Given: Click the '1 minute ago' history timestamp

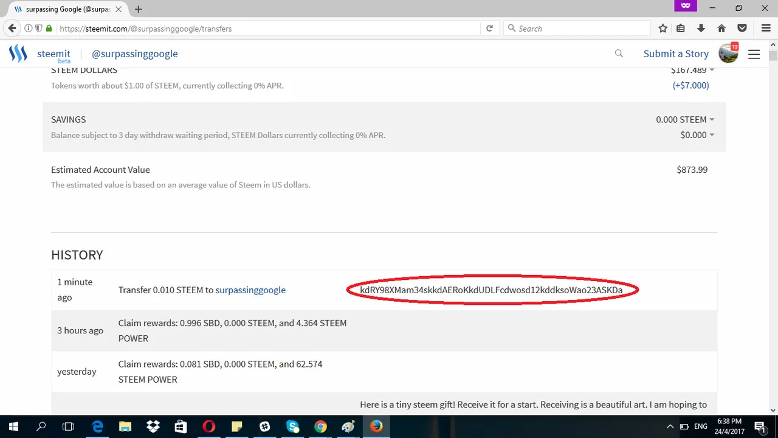Looking at the screenshot, I should coord(75,290).
